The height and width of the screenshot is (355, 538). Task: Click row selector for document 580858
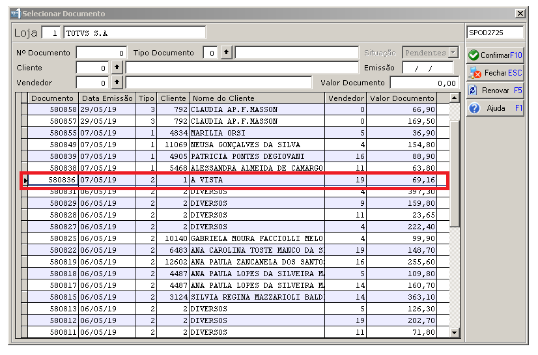coord(24,109)
